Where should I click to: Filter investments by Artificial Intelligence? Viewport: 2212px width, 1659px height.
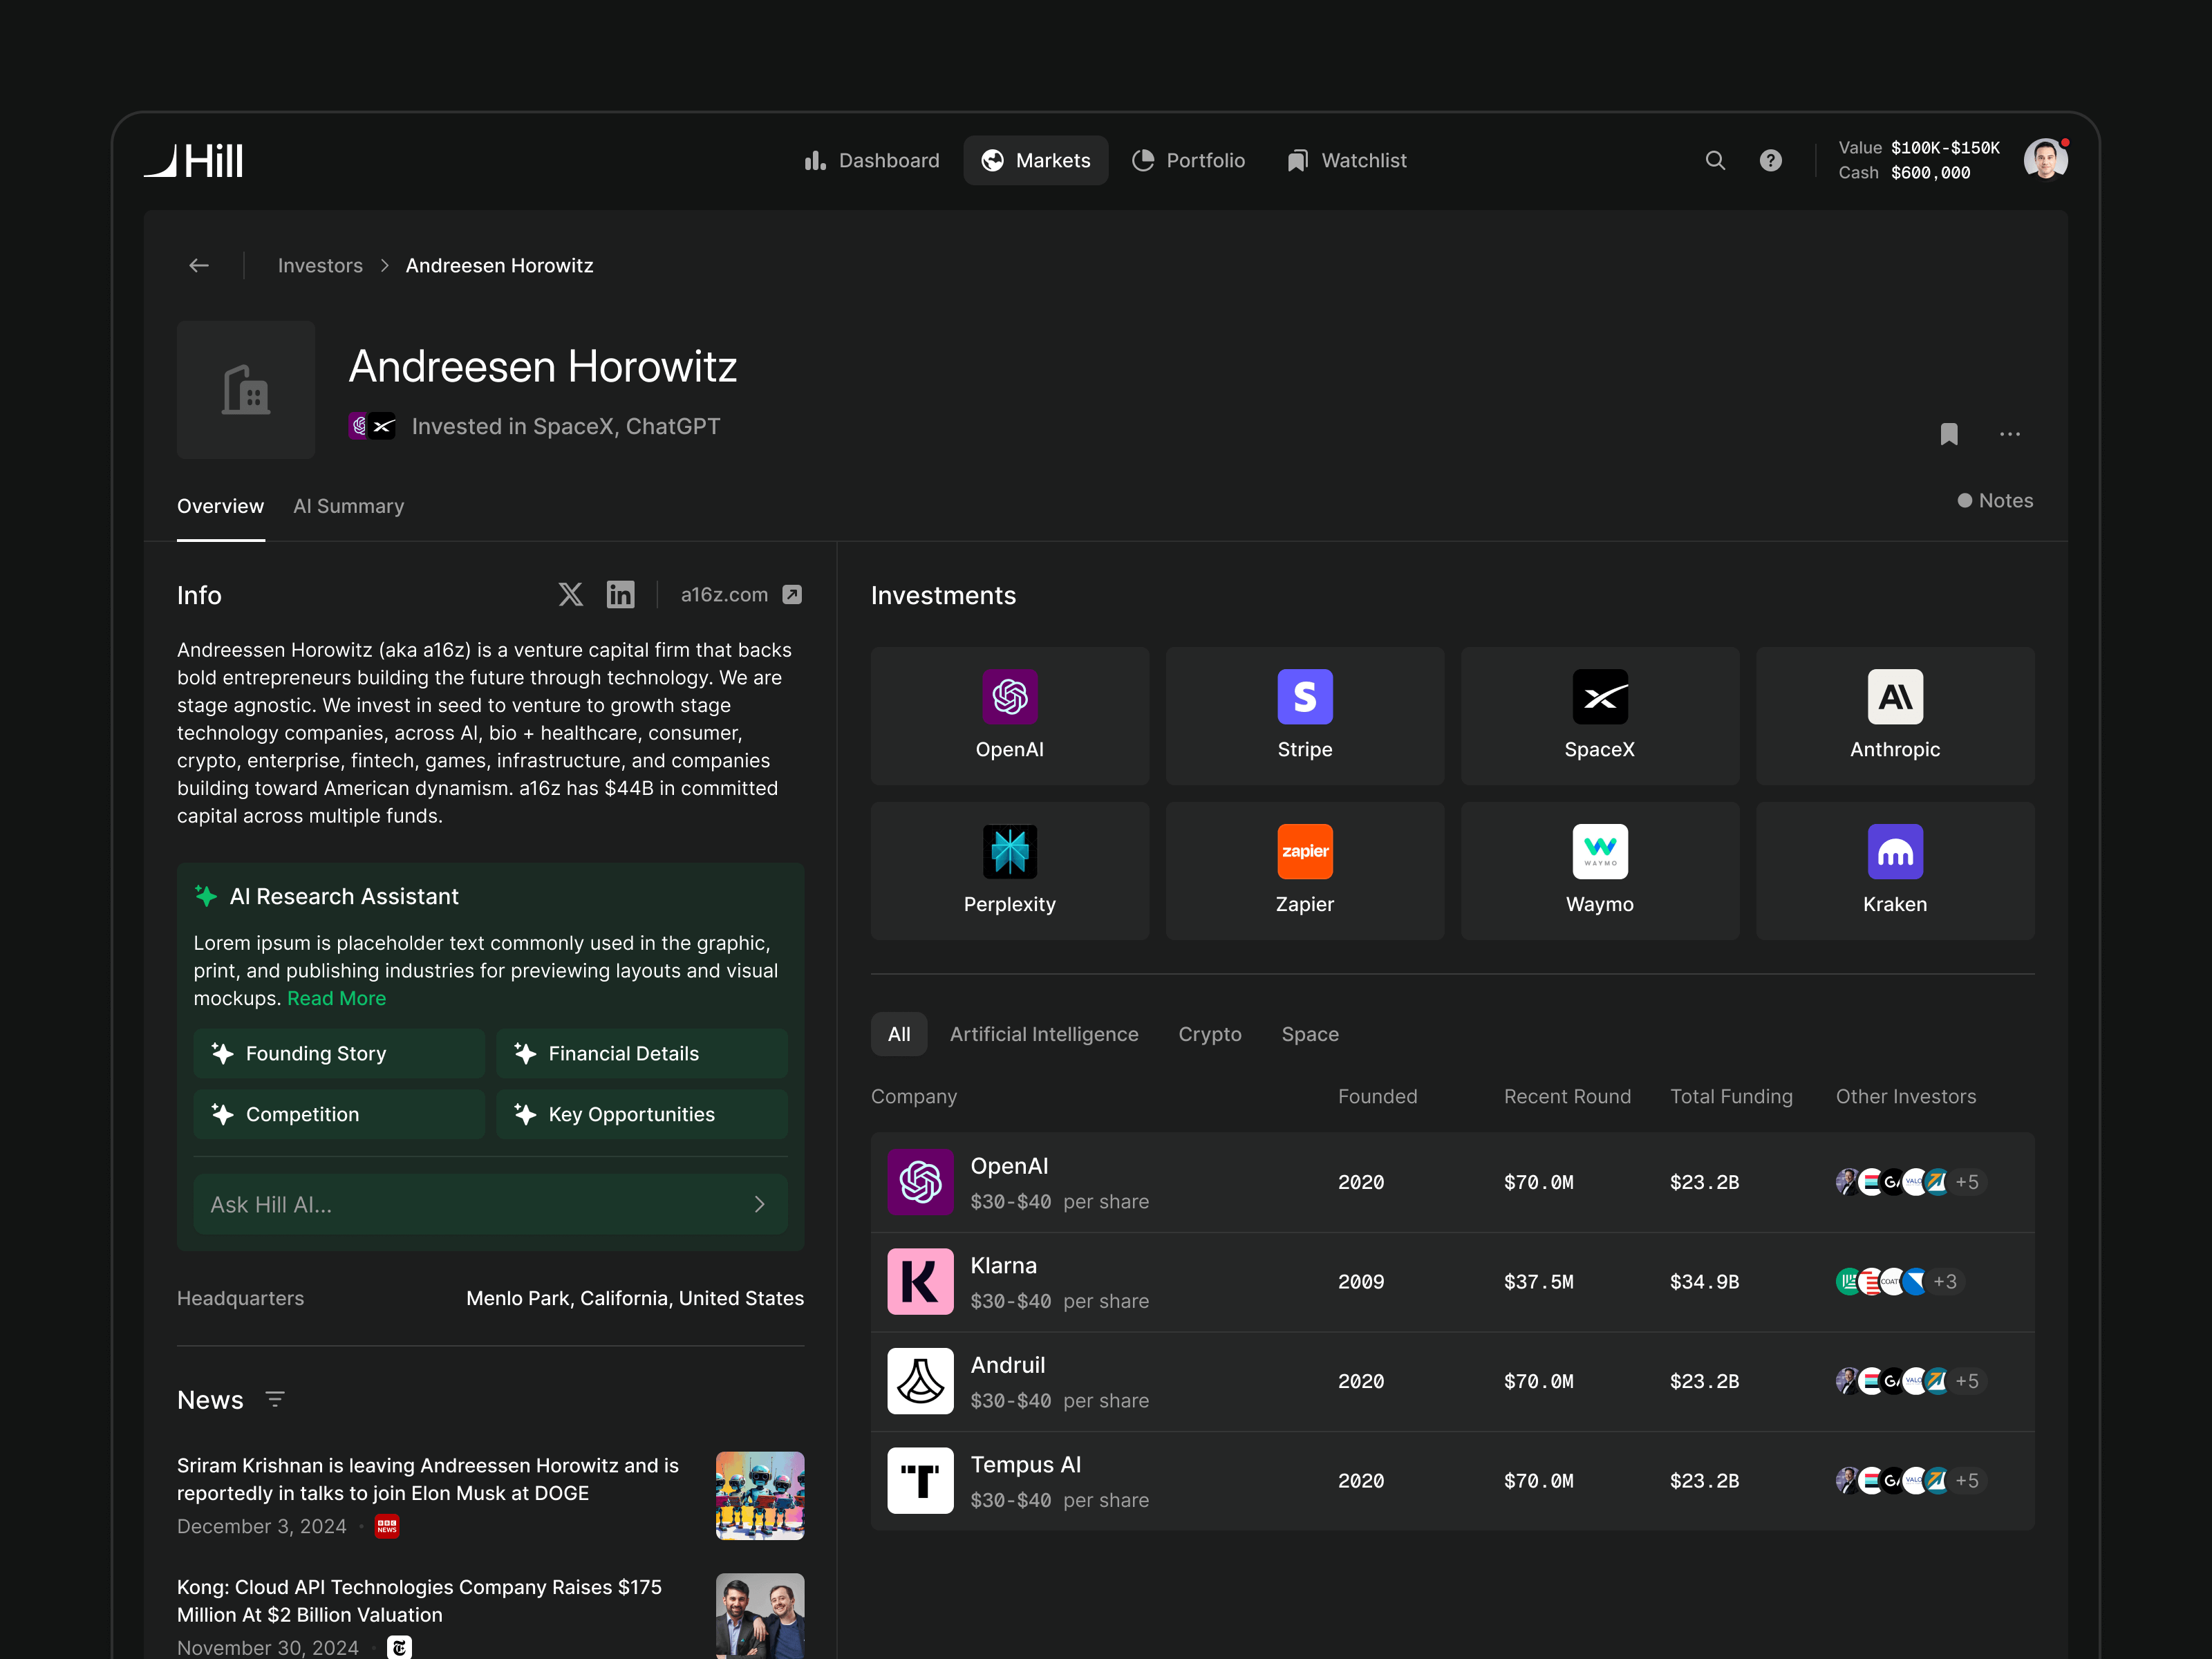tap(1043, 1034)
